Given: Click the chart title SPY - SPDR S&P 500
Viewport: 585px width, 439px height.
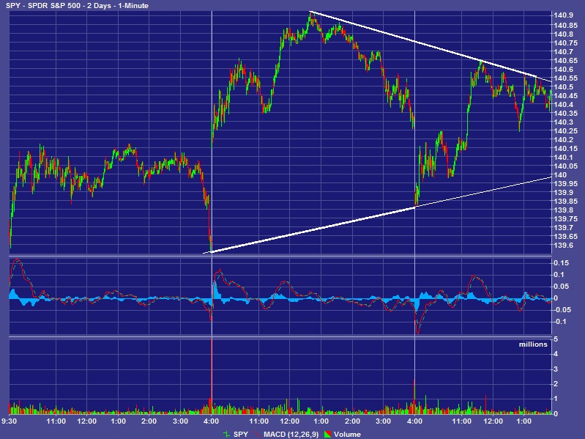Looking at the screenshot, I should 43,6.
